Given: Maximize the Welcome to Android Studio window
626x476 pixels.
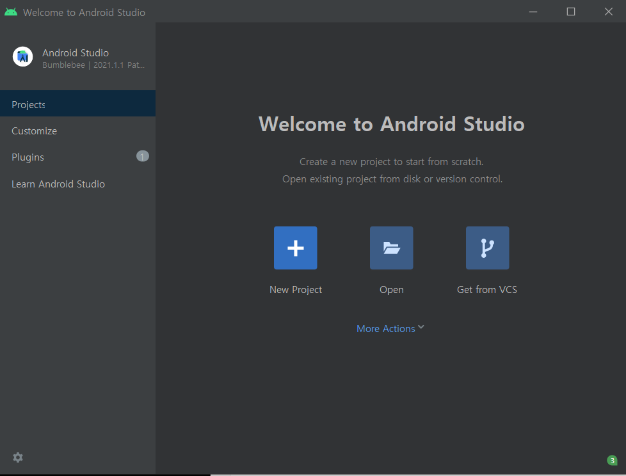Looking at the screenshot, I should [x=571, y=12].
